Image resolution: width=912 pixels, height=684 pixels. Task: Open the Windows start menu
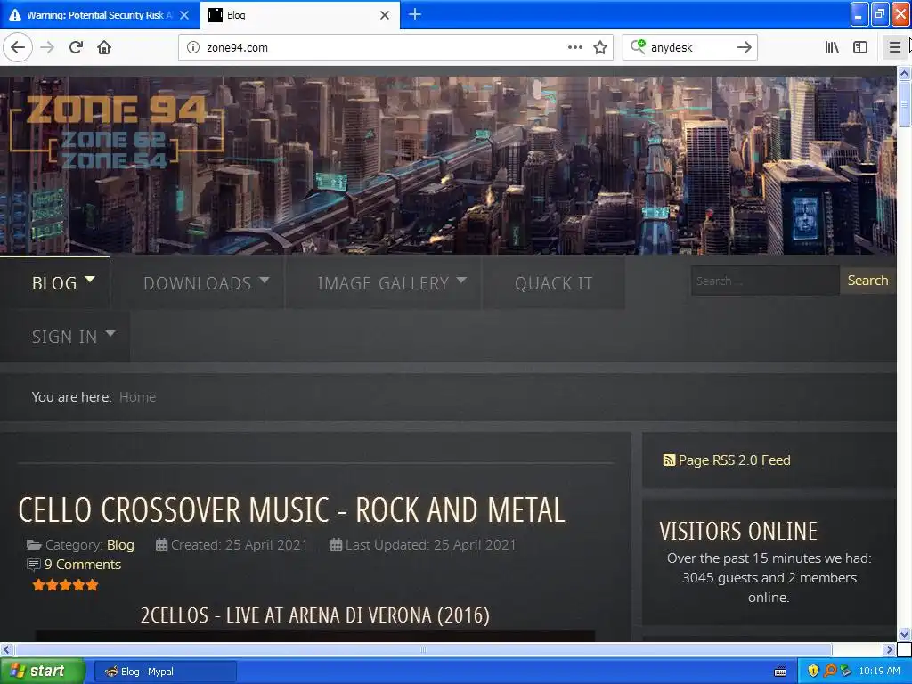42,672
